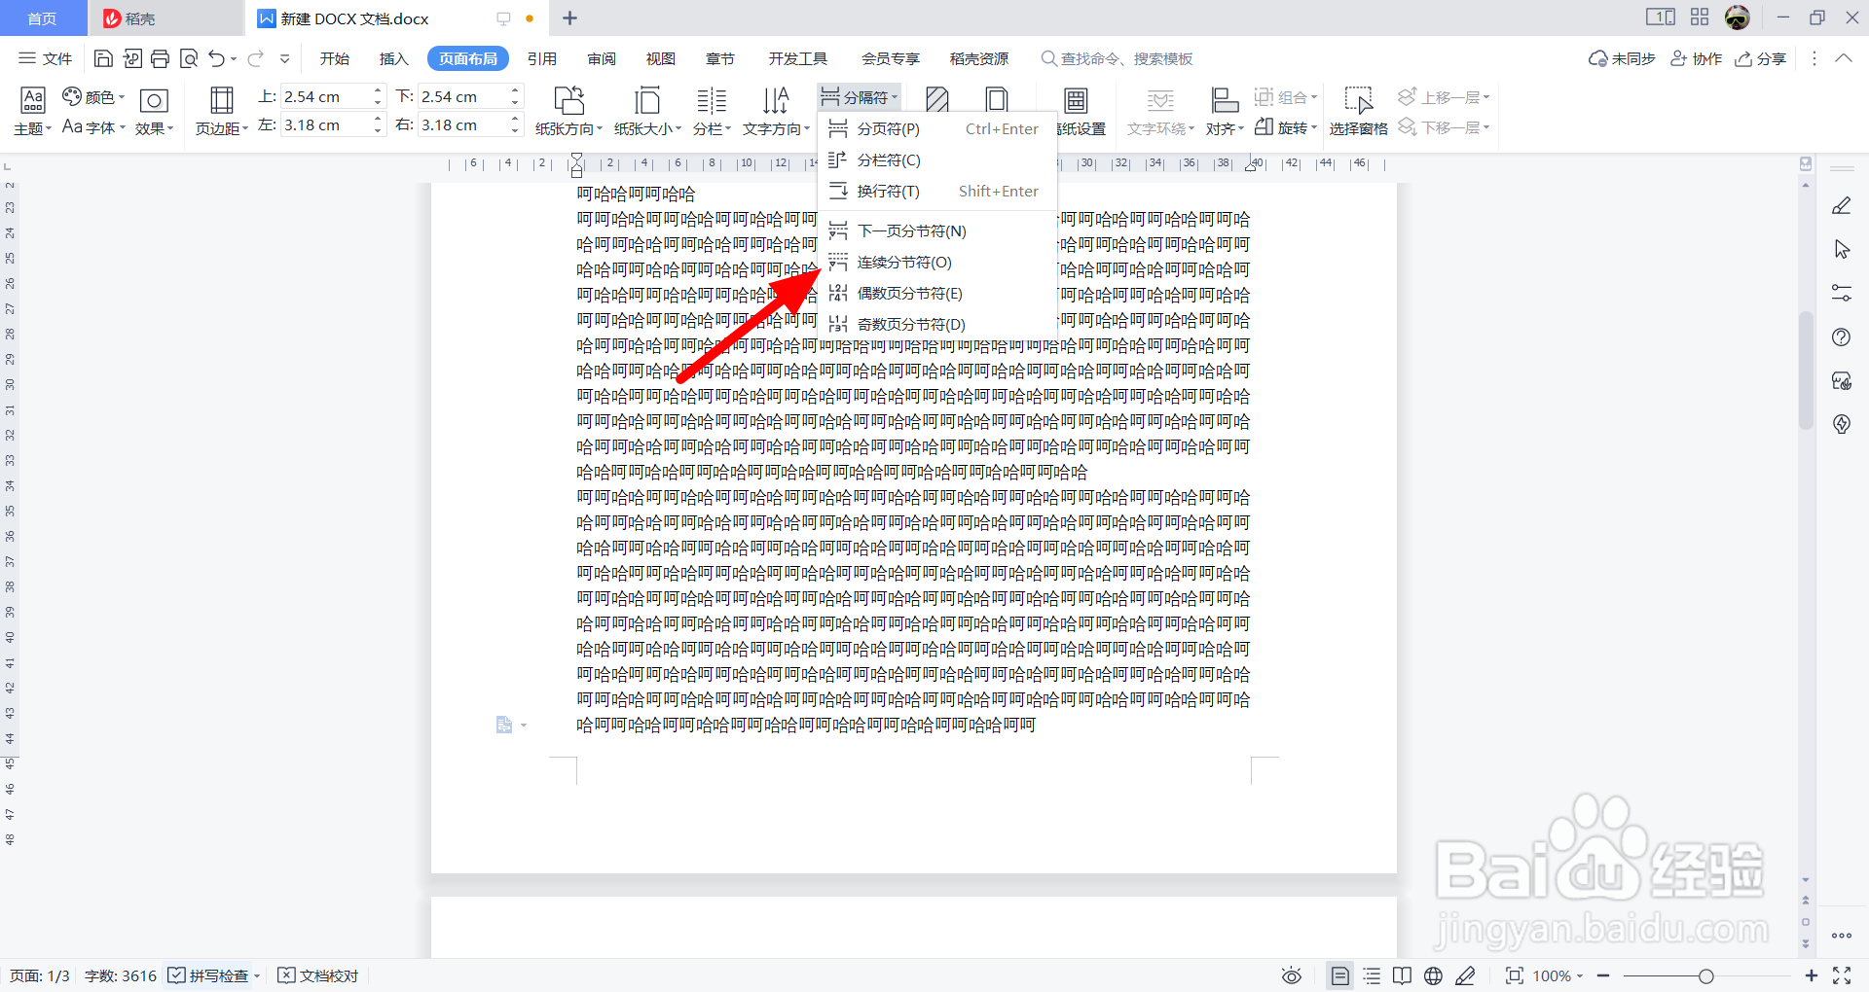Image resolution: width=1869 pixels, height=992 pixels.
Task: Click the Print Preview icon
Action: pyautogui.click(x=189, y=59)
